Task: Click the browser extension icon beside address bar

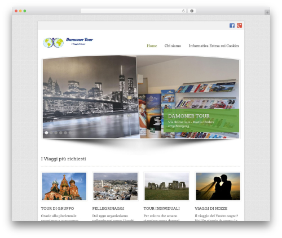Action: pyautogui.click(x=192, y=11)
